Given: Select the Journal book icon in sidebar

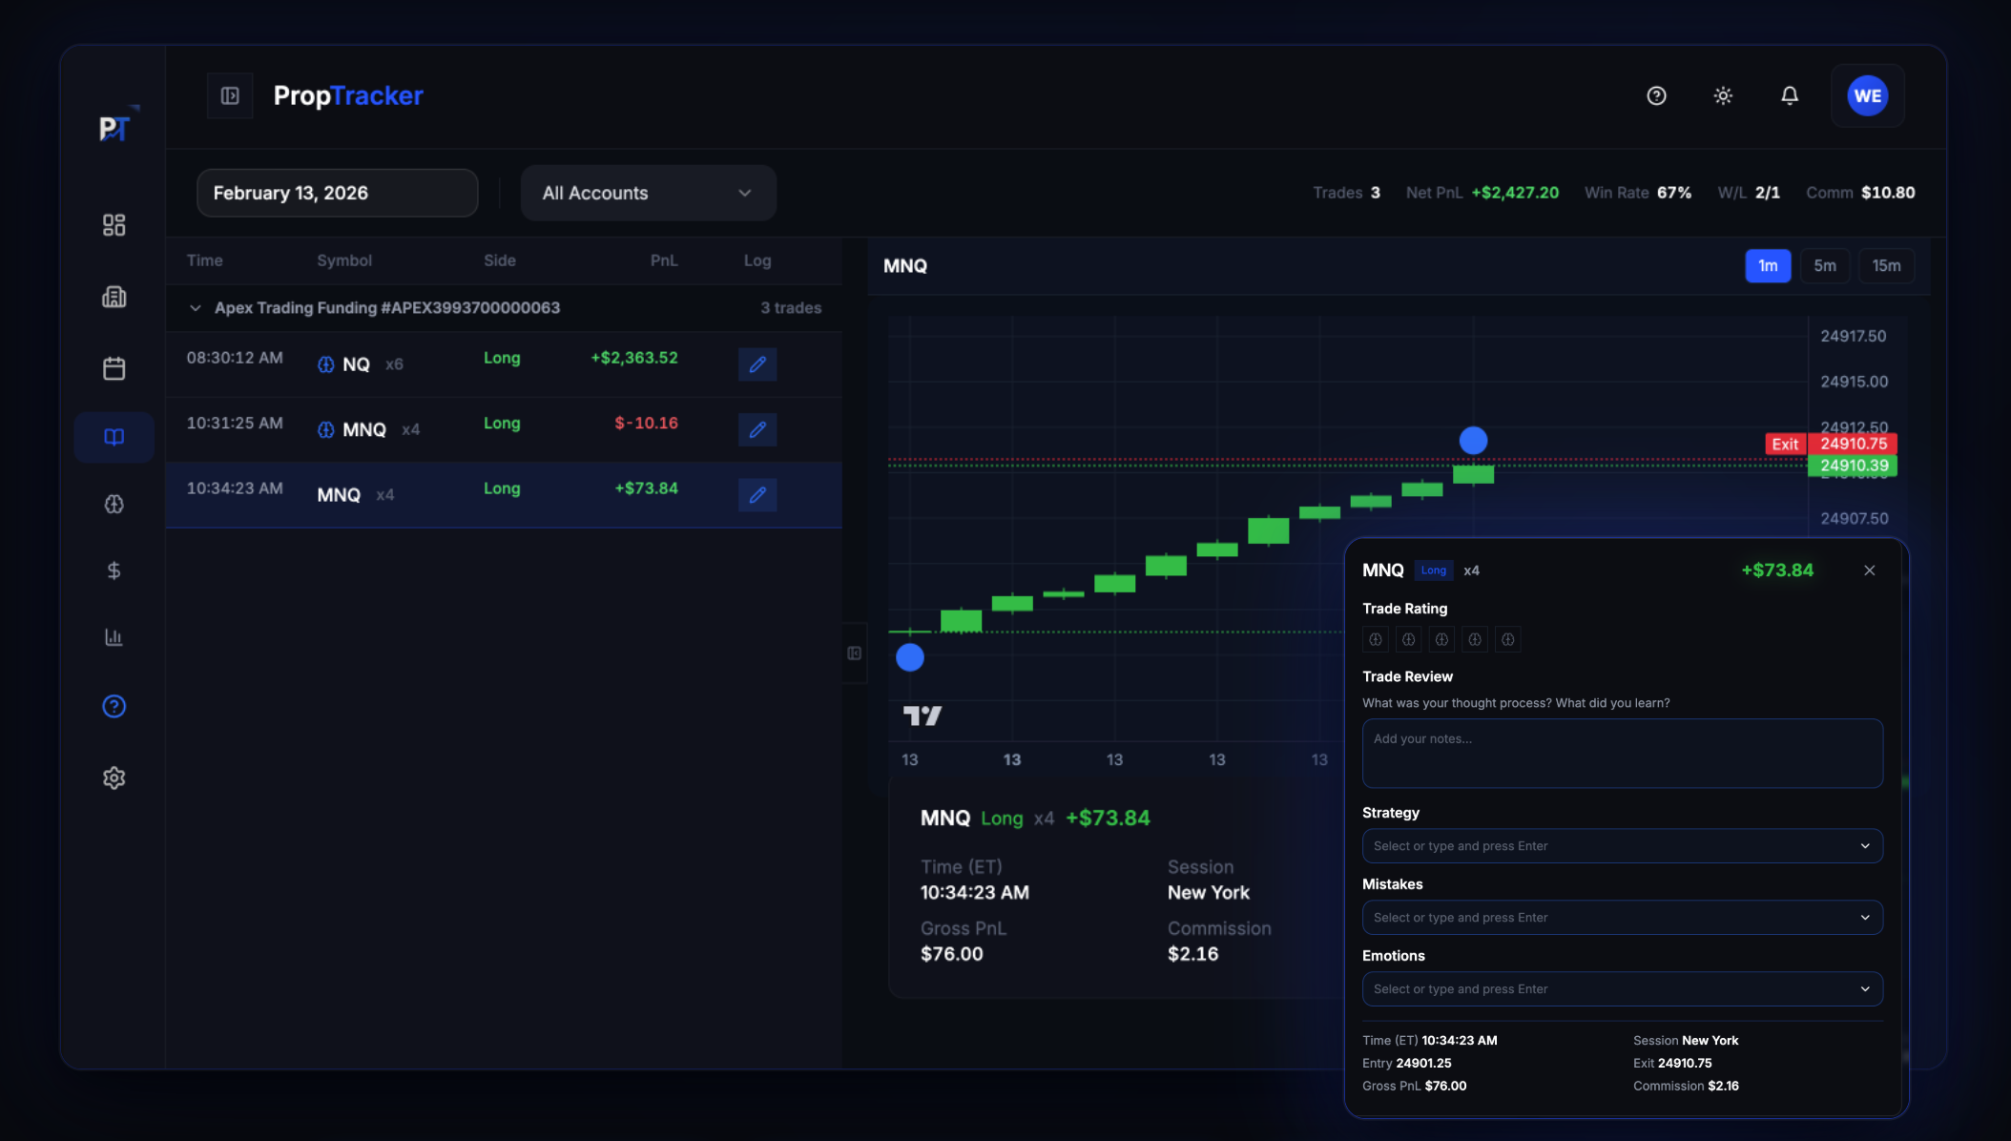Looking at the screenshot, I should (114, 437).
